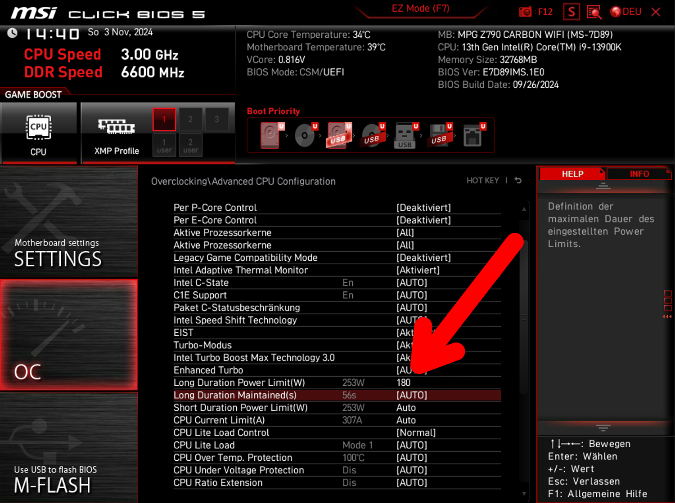Open CPU Lite Load Control [Normal] dropdown
Screen dimensions: 675x503
416,433
